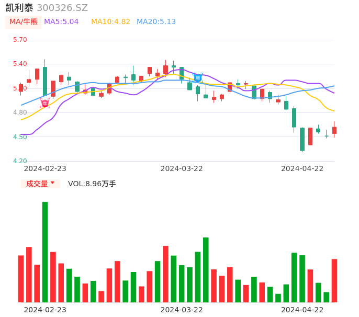Click the tall green candle above bull marker
Image resolution: width=359 pixels, height=317 pixels.
(x=45, y=81)
